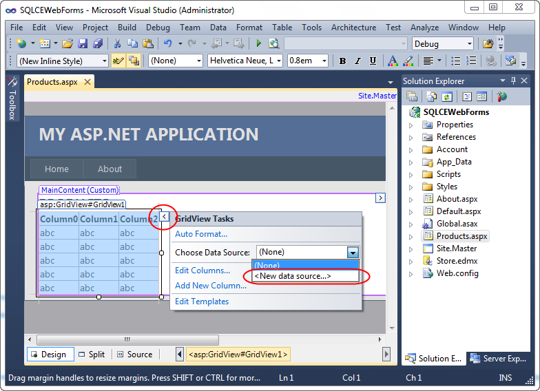Click the numbered list icon
Viewport: 540px width, 391px height.
tap(471, 61)
